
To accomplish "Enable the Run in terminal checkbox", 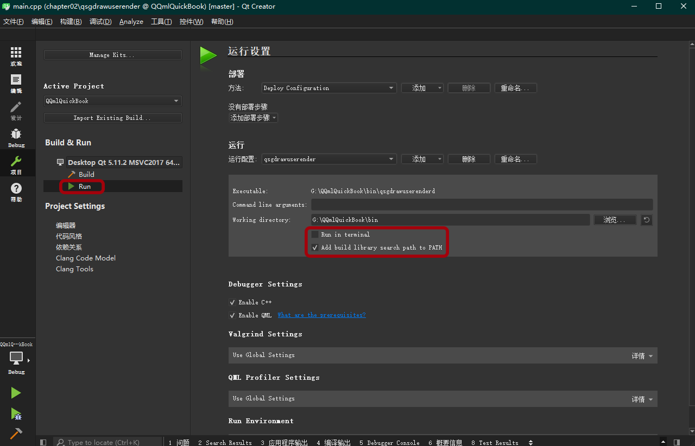I will [315, 234].
